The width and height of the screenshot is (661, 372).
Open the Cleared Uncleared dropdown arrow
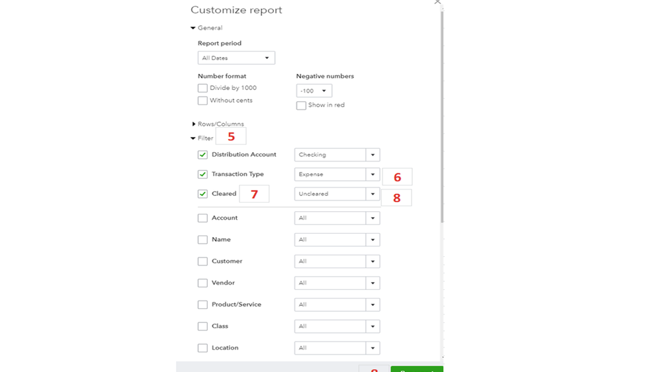[373, 194]
